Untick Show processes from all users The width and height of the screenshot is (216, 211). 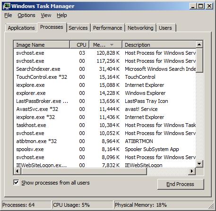(16, 183)
